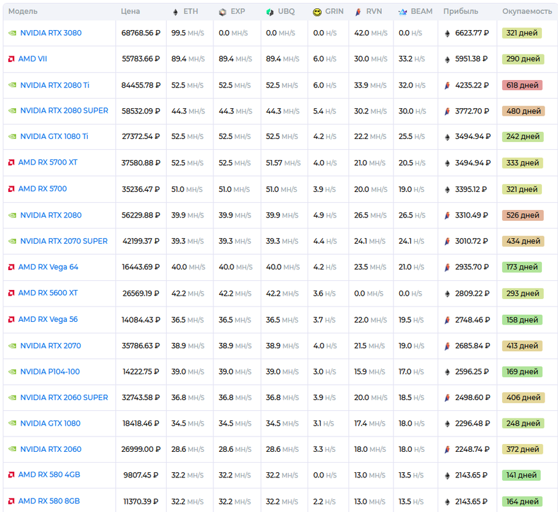This screenshot has height=512, width=558.
Task: Sort by Окупаемость column header
Action: pos(527,12)
